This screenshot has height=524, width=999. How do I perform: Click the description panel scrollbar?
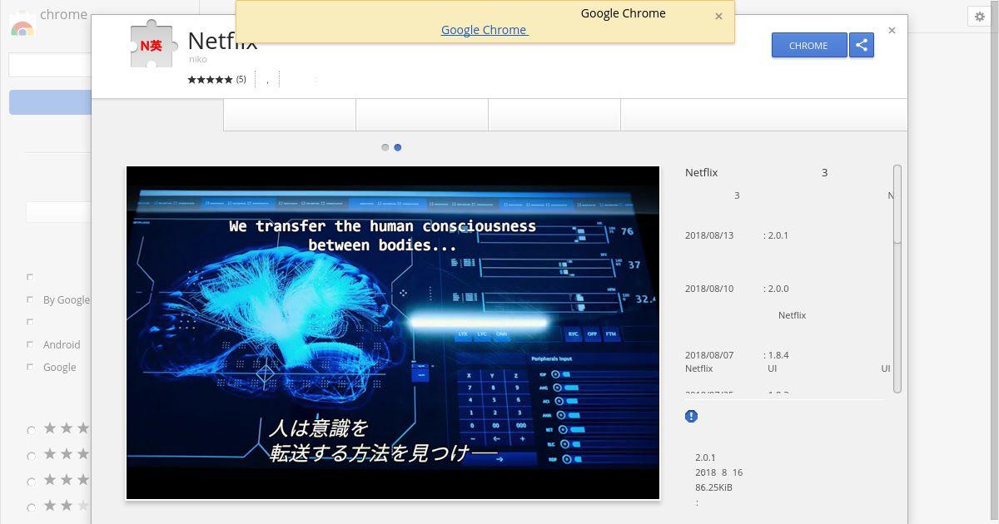pos(897,204)
